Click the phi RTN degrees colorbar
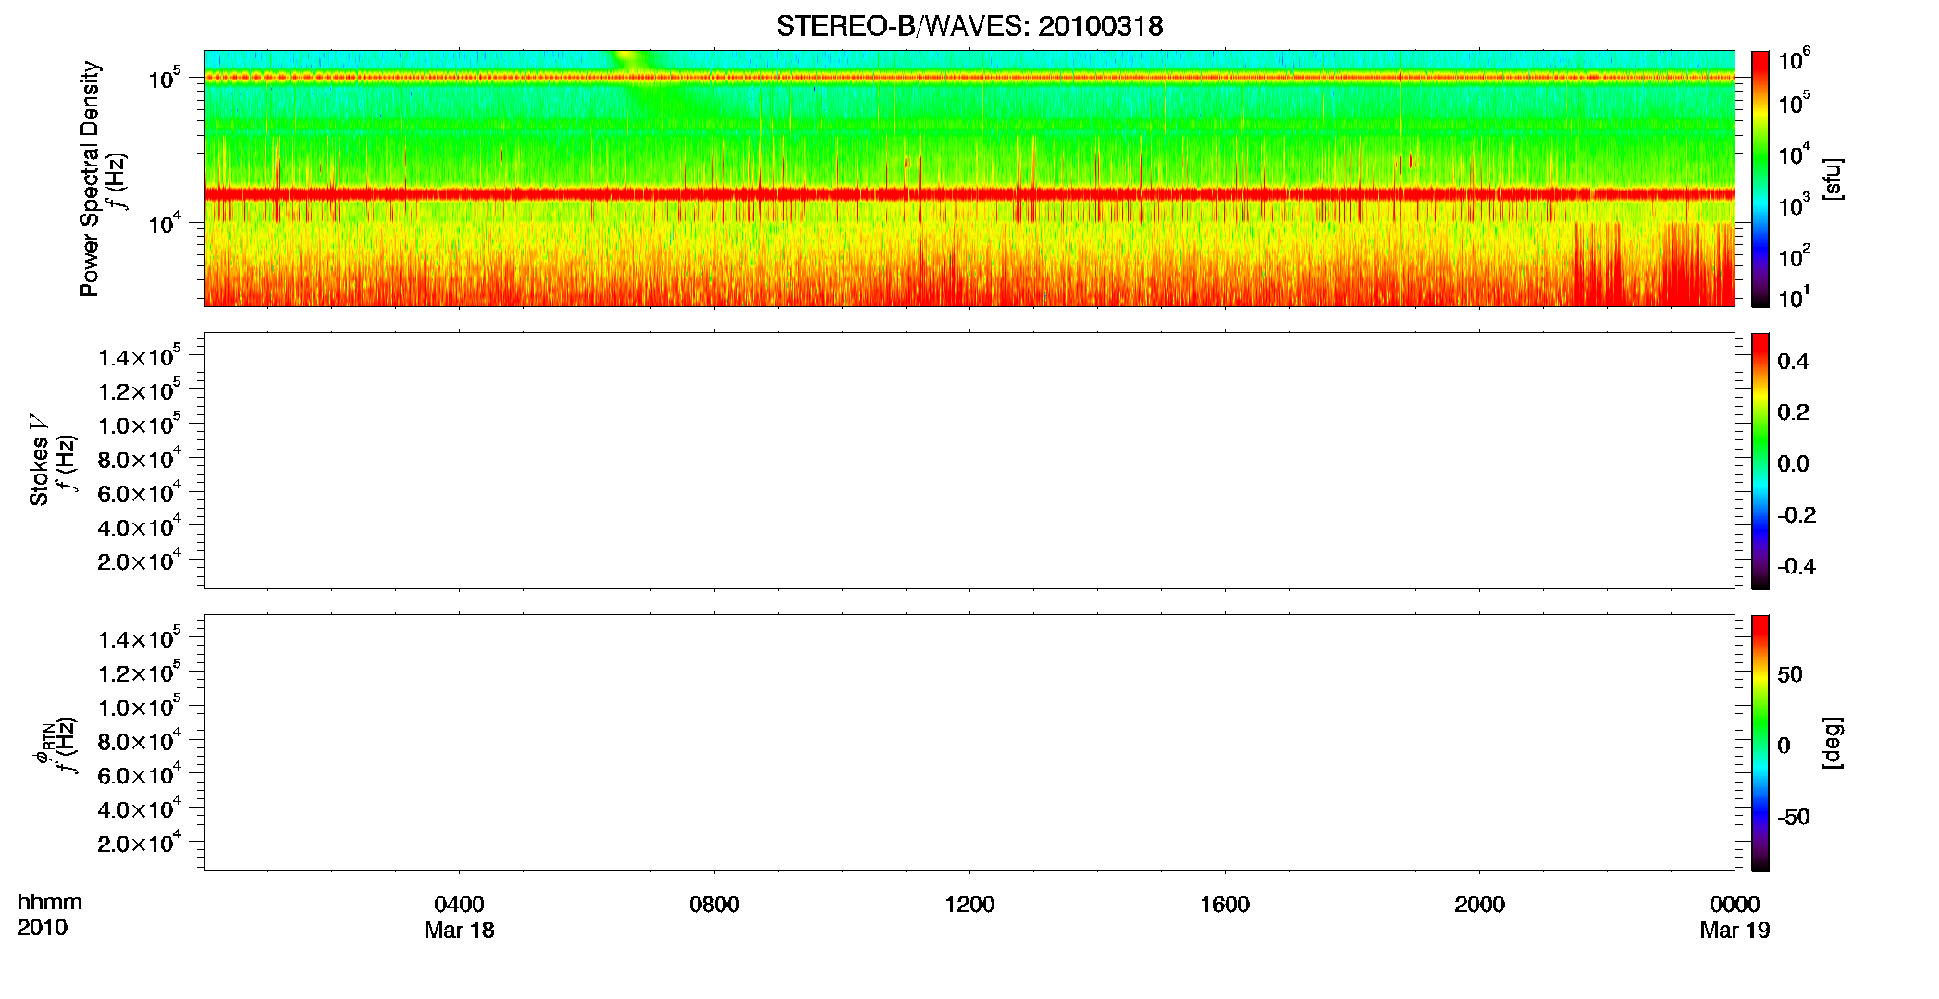The width and height of the screenshot is (1939, 999). point(1760,743)
